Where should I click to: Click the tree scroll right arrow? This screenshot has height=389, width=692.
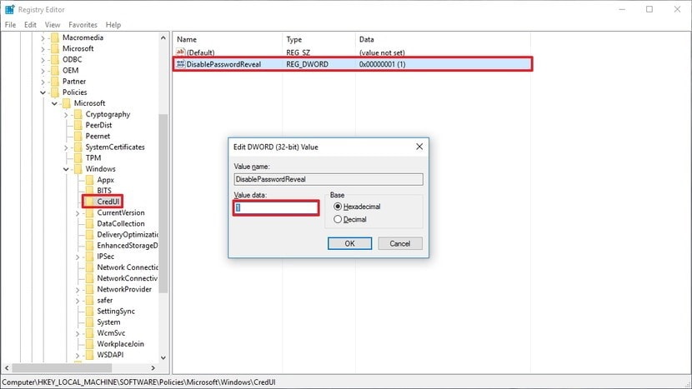pyautogui.click(x=153, y=368)
